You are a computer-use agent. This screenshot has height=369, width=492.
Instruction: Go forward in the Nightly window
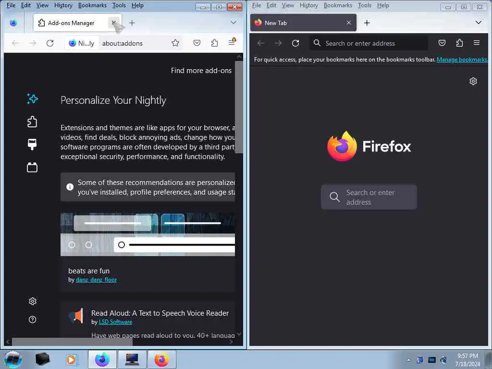[33, 43]
